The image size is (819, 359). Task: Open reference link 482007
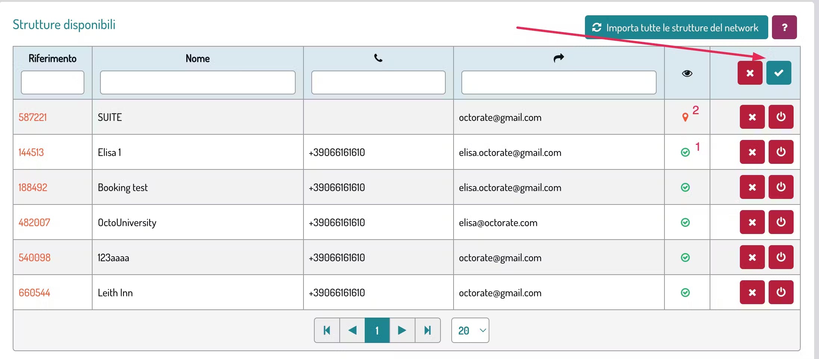tap(34, 223)
